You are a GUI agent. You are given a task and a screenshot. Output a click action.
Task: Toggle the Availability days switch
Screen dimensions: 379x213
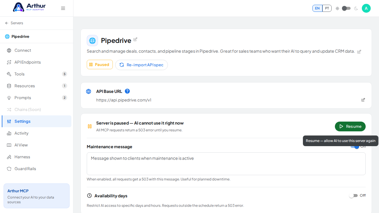point(354,196)
